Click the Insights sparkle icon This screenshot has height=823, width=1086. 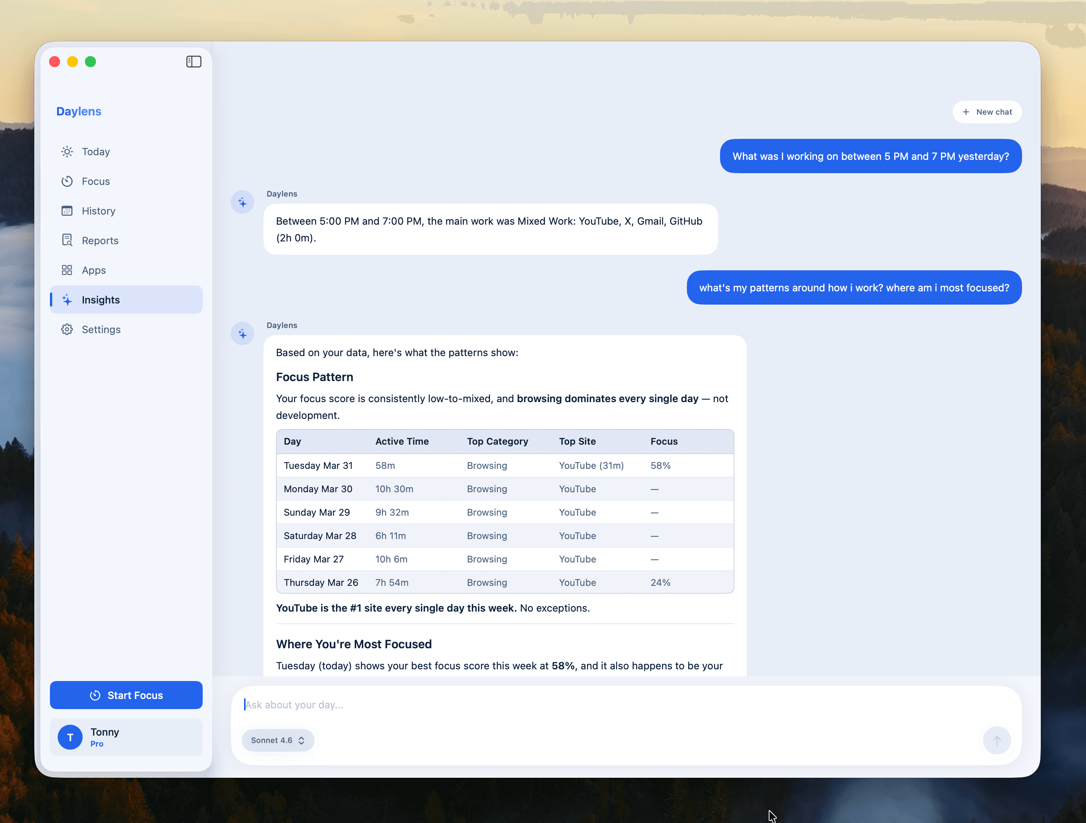click(x=67, y=300)
